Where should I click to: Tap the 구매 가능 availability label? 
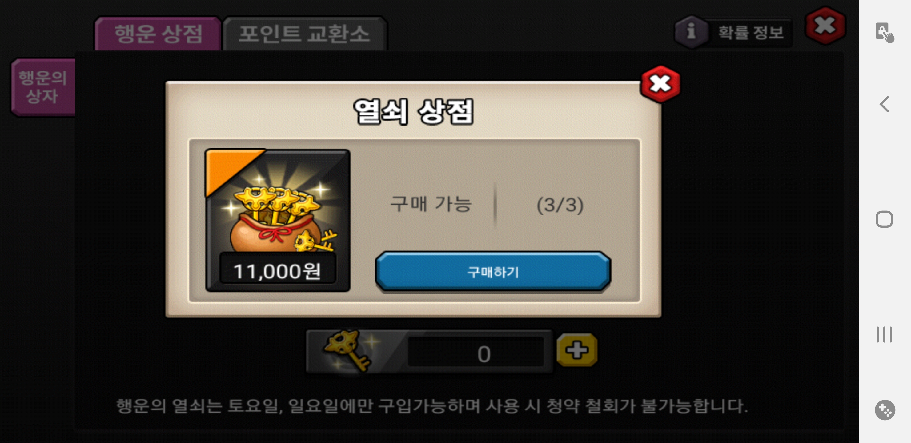[431, 204]
